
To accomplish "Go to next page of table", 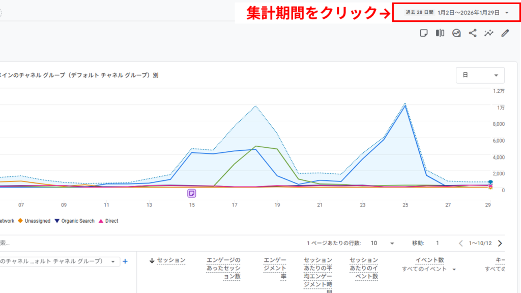I will [500, 244].
